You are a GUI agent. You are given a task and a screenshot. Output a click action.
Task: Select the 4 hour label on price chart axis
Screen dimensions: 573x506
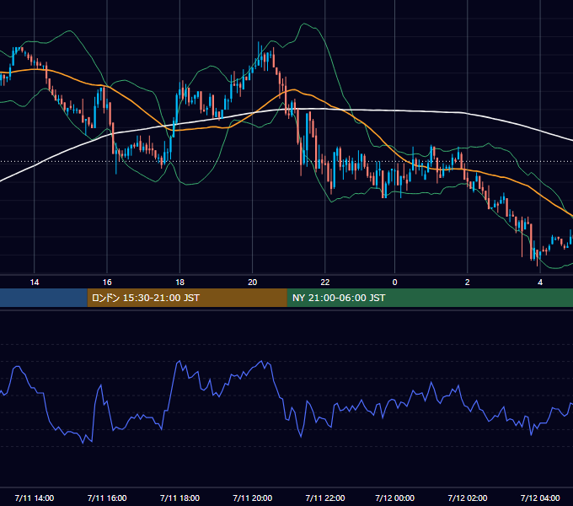coord(540,283)
